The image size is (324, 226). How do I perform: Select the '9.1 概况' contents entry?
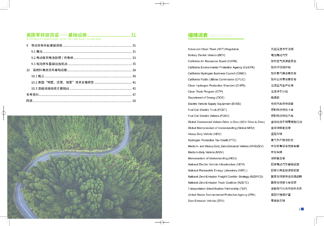84,52
